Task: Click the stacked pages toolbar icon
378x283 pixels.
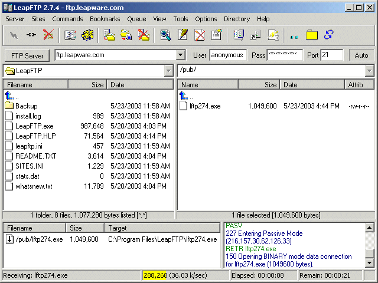Action: (239, 35)
